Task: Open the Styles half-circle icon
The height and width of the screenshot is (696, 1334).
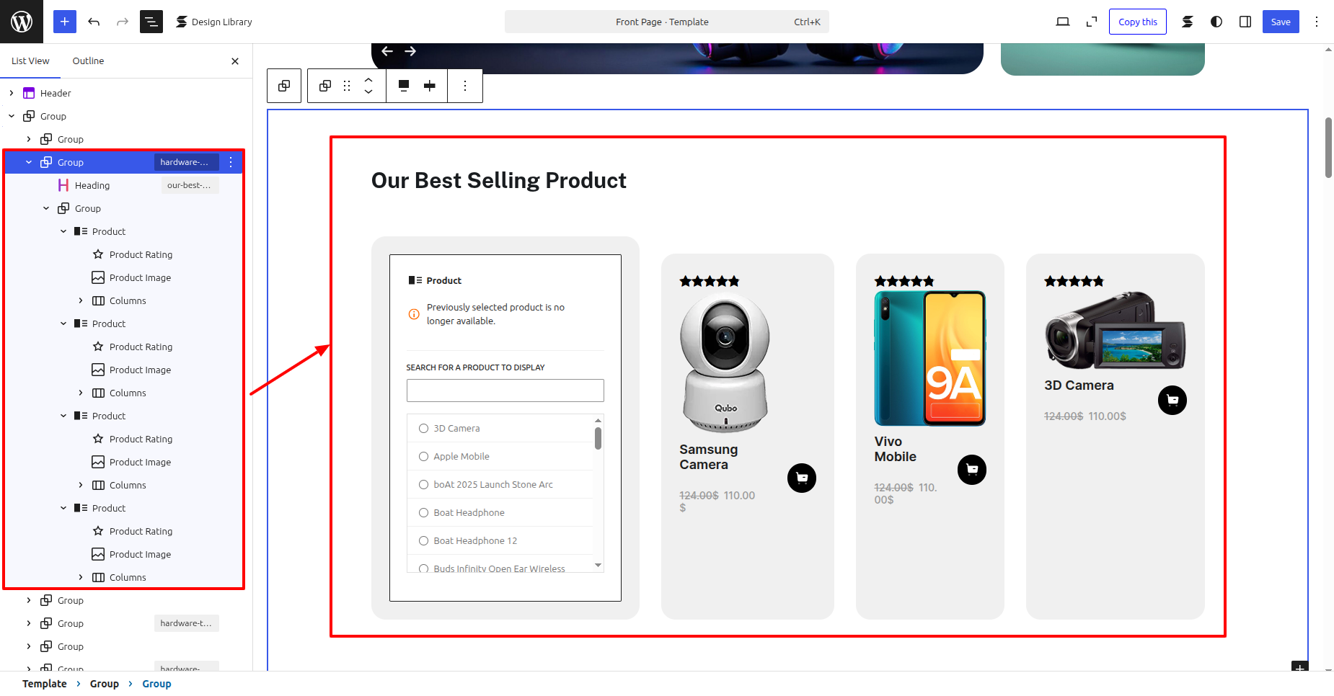Action: click(x=1216, y=22)
